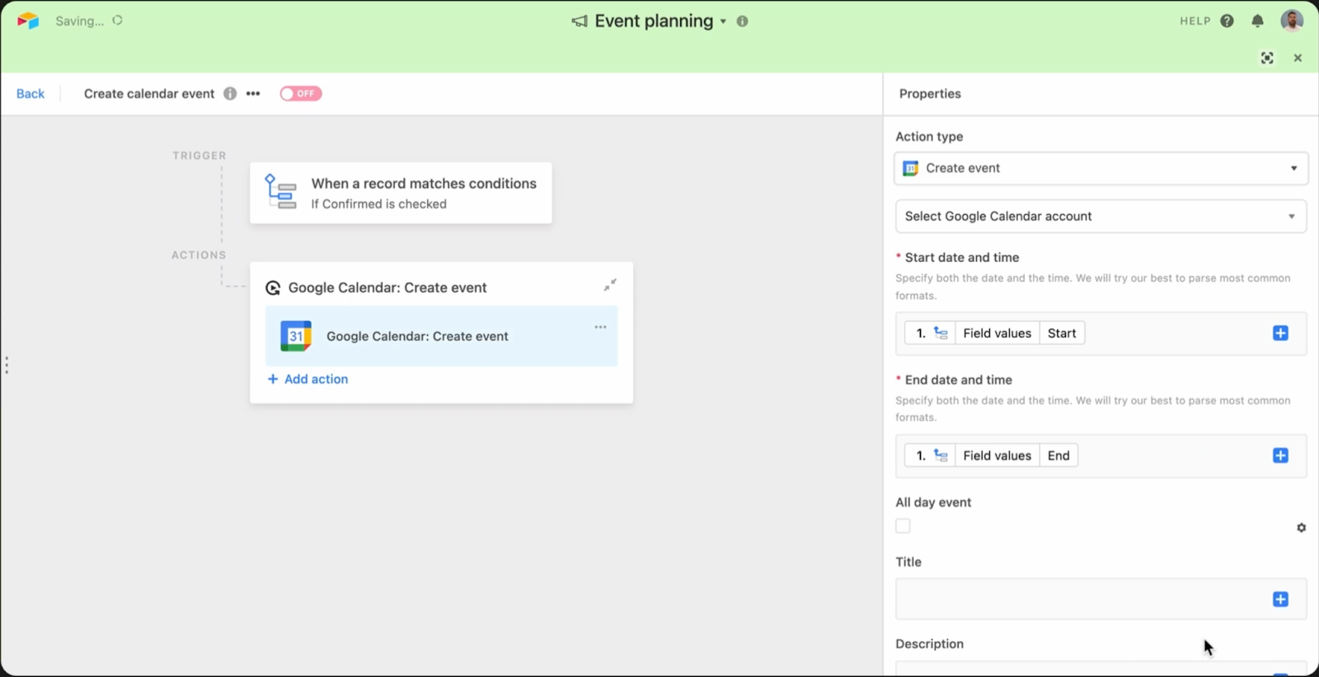Click Add action button
This screenshot has width=1319, height=677.
pos(308,379)
